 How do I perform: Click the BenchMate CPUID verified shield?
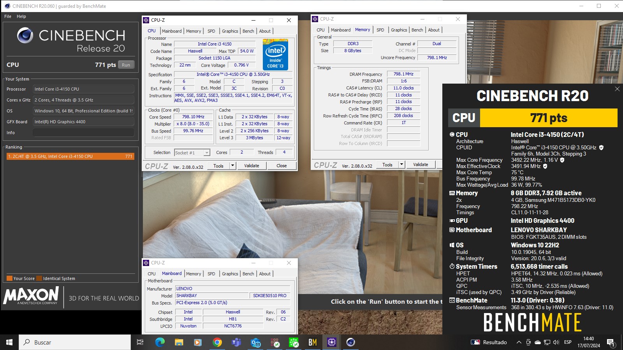click(602, 147)
